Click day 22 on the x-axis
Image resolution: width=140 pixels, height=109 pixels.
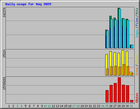(94, 106)
